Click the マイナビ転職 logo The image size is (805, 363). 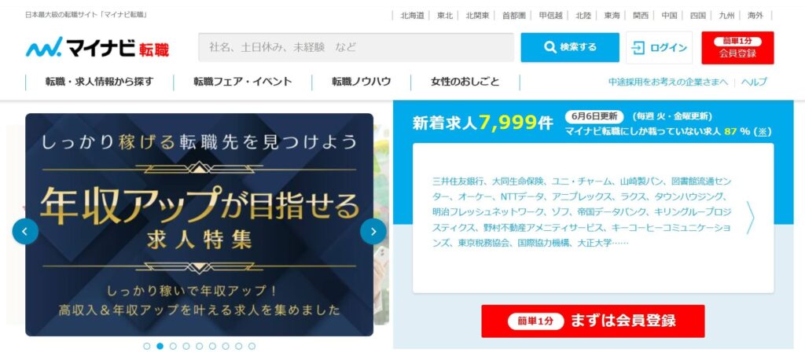(97, 47)
